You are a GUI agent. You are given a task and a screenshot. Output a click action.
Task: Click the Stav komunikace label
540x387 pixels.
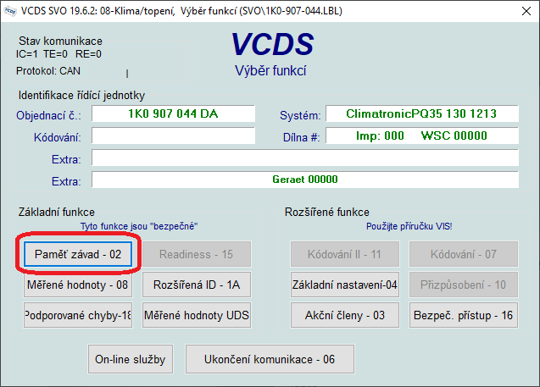pyautogui.click(x=60, y=41)
